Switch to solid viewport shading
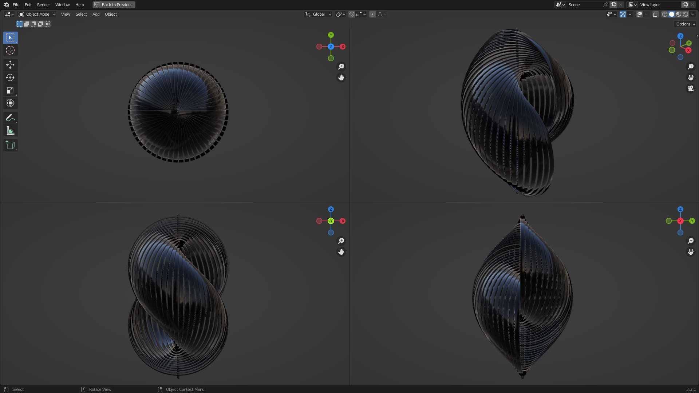This screenshot has height=393, width=699. (672, 14)
